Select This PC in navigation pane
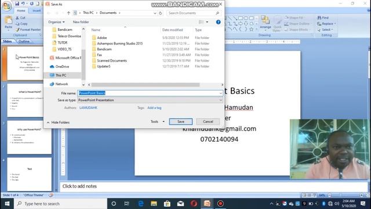371x209 pixels. [61, 75]
